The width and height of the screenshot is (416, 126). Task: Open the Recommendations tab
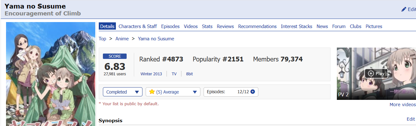(x=257, y=26)
